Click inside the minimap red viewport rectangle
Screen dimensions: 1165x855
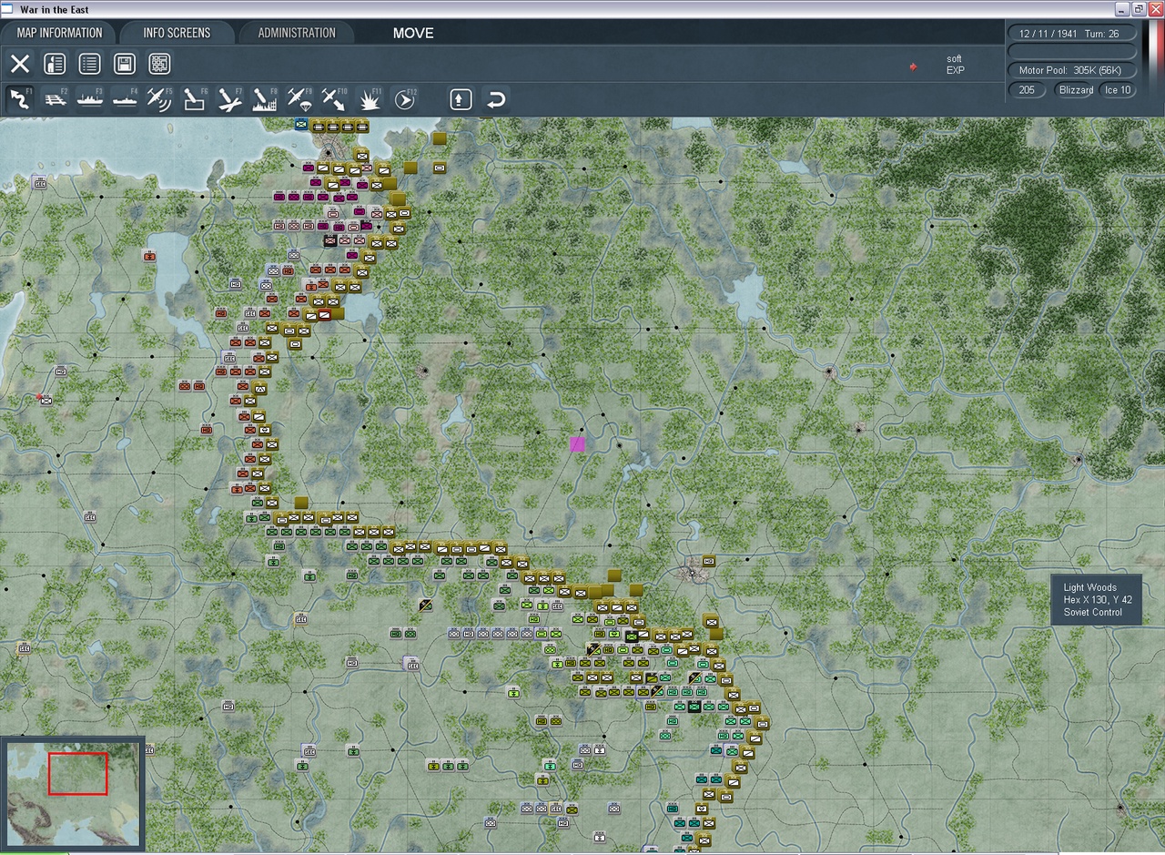pyautogui.click(x=76, y=775)
